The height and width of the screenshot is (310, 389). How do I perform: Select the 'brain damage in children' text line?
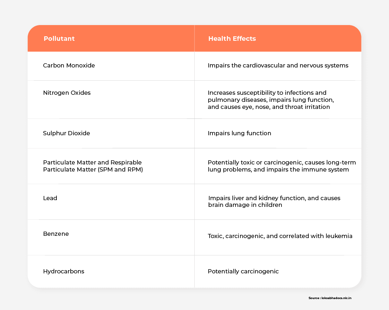tap(245, 205)
